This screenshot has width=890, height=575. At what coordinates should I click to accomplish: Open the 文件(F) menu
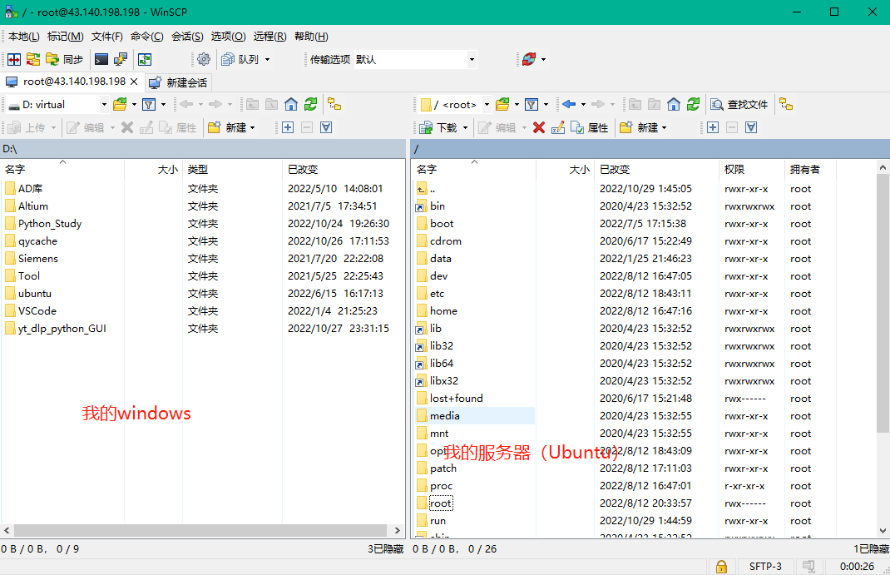tap(106, 37)
